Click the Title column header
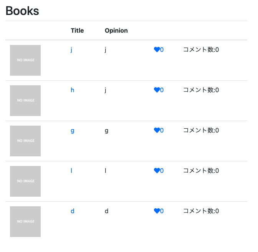Image resolution: width=258 pixels, height=252 pixels. (x=77, y=30)
